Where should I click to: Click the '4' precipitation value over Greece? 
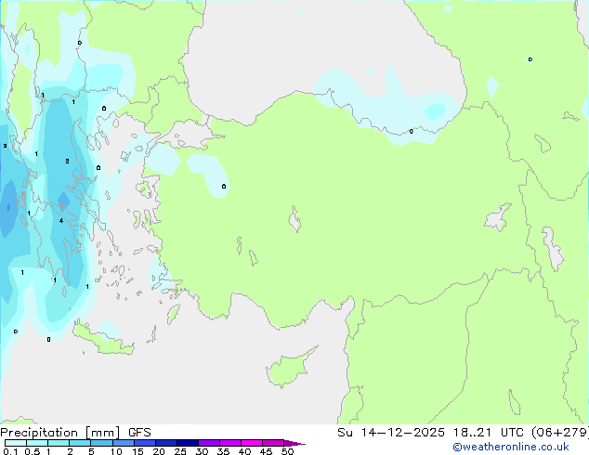61,221
